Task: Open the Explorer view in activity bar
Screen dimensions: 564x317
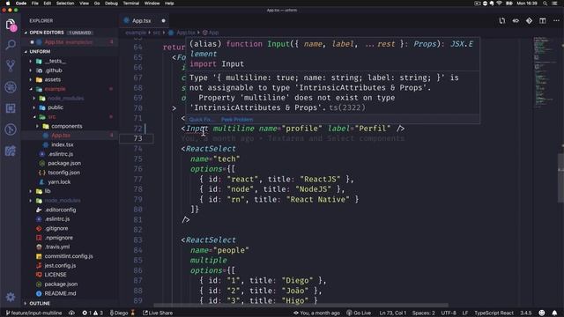Action: (11, 25)
